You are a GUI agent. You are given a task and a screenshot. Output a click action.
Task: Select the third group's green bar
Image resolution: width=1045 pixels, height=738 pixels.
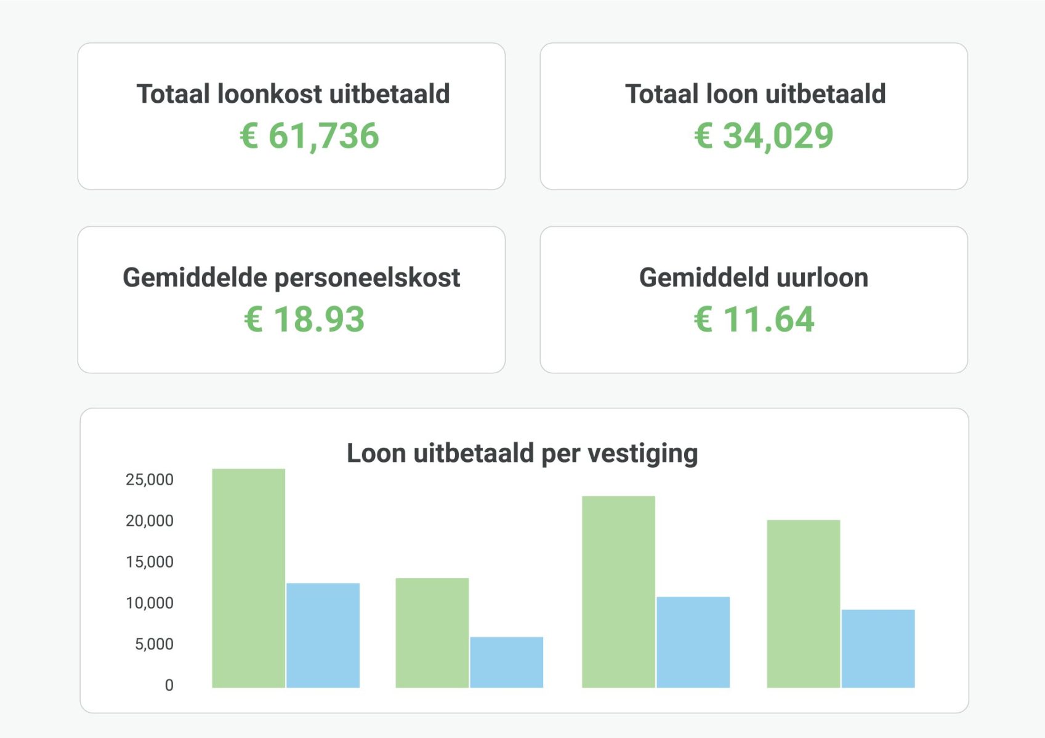tap(618, 592)
